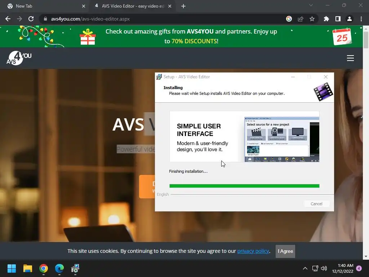This screenshot has width=369, height=277.
Task: Click the AVS4YOU logo
Action: [19, 58]
